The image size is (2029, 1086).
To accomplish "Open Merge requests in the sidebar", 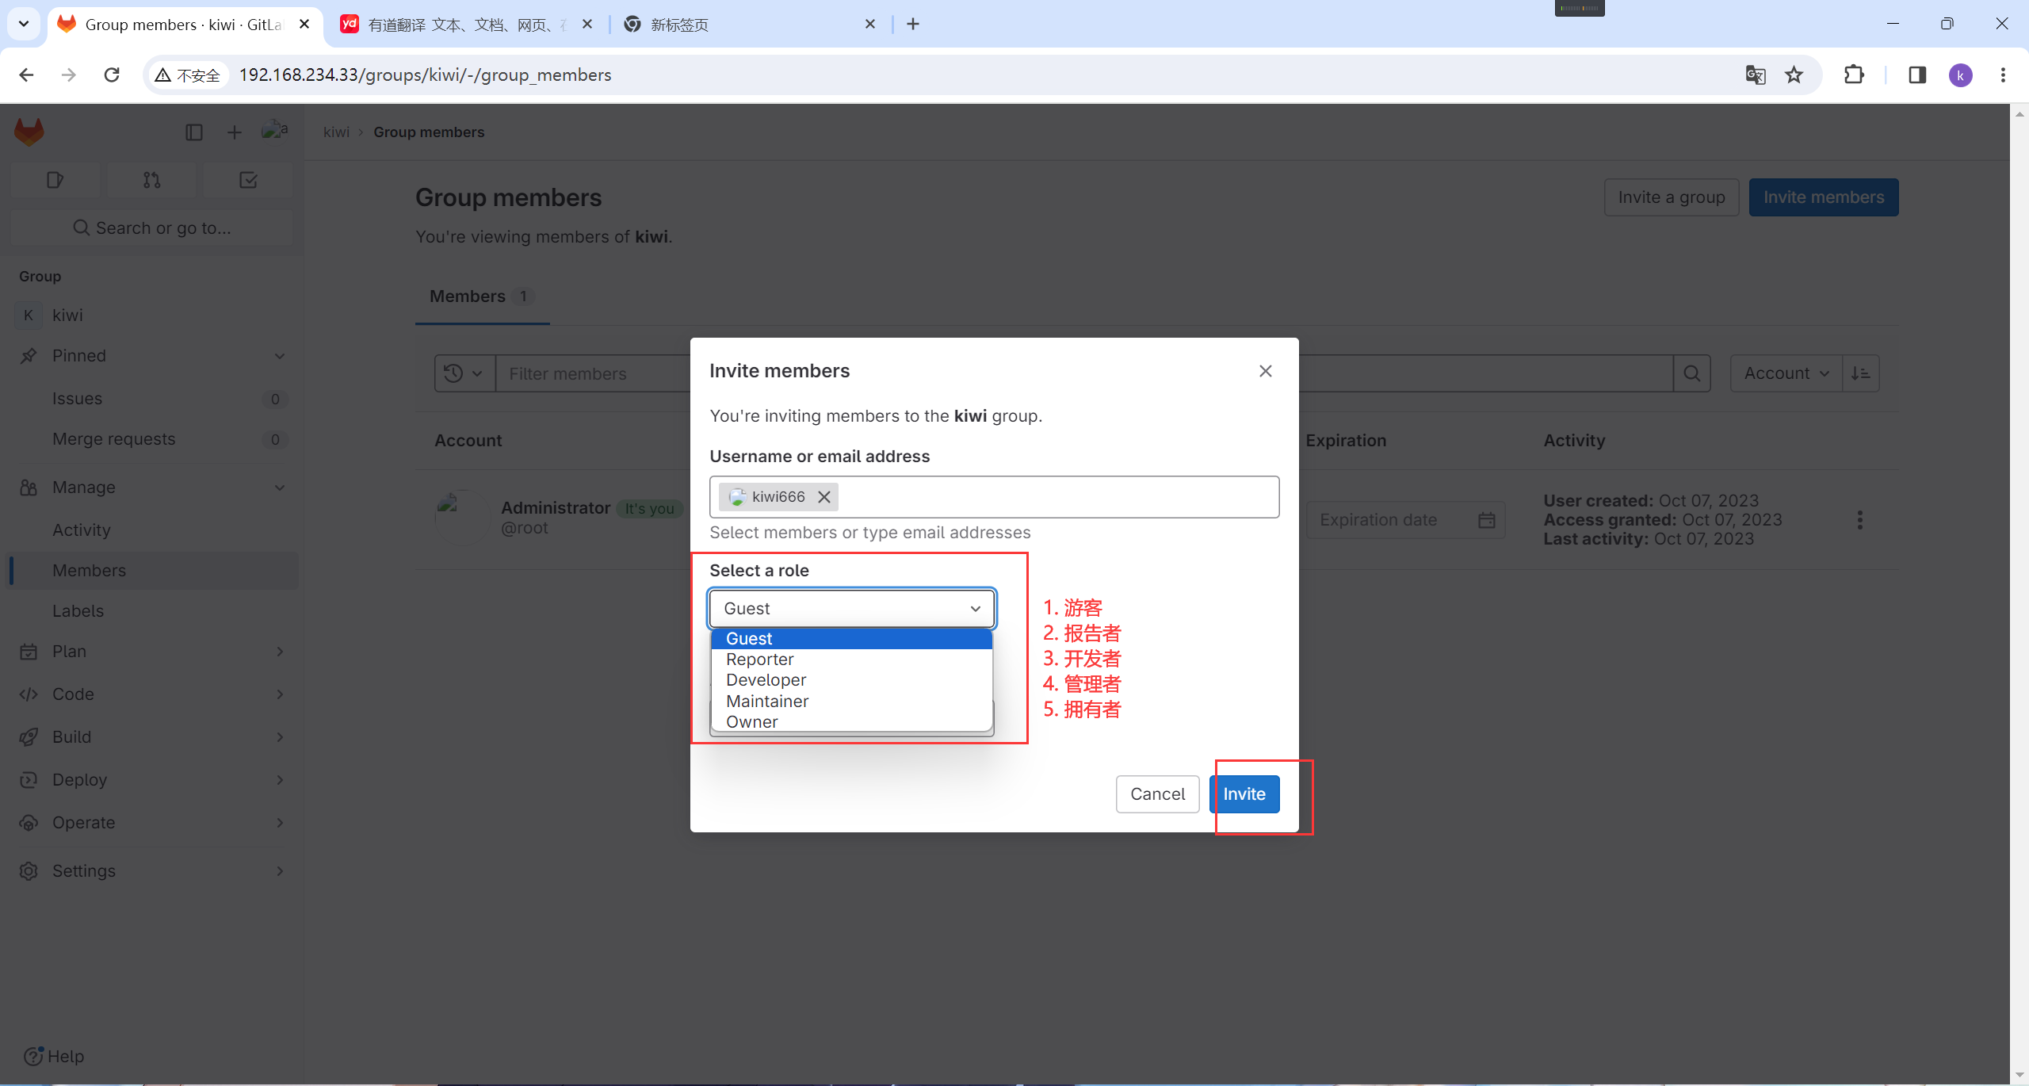I will 152,439.
